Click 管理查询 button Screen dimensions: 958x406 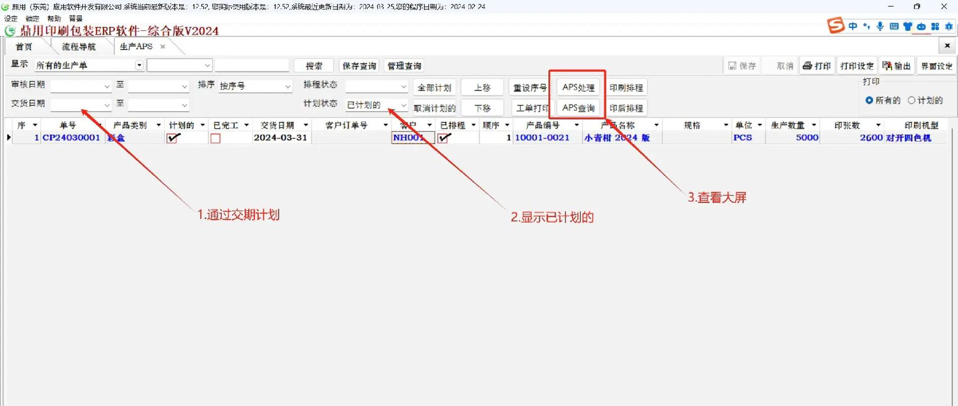click(x=405, y=66)
